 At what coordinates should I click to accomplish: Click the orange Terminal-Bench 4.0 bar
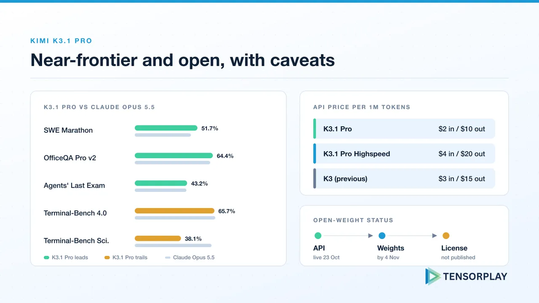click(175, 211)
